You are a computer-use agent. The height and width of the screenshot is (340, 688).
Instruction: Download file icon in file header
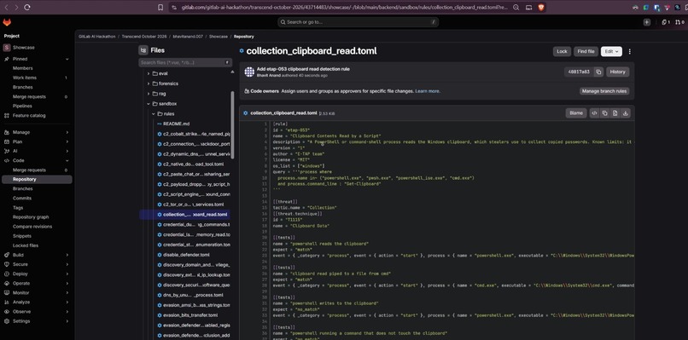tap(626, 113)
